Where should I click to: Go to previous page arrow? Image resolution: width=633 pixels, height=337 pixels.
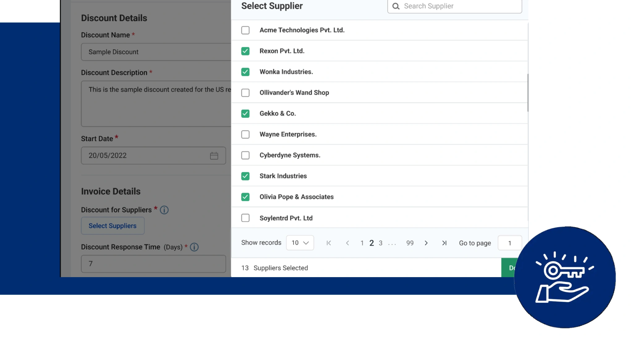(x=347, y=243)
